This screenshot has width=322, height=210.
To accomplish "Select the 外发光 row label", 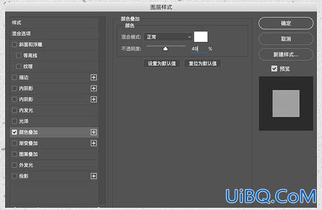I will pyautogui.click(x=26, y=165).
